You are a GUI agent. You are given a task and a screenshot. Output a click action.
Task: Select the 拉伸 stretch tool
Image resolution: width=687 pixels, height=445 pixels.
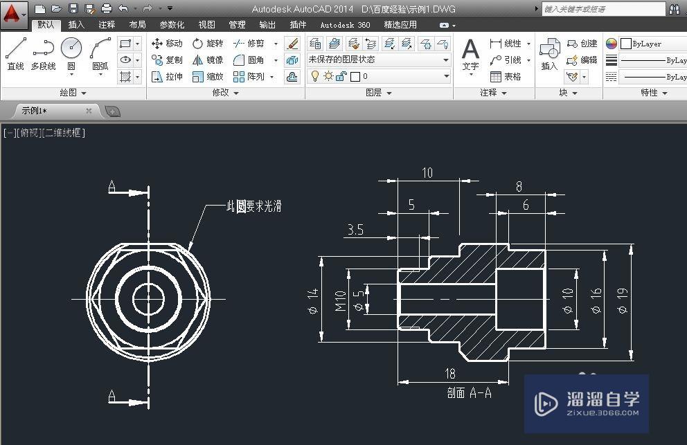coord(166,77)
